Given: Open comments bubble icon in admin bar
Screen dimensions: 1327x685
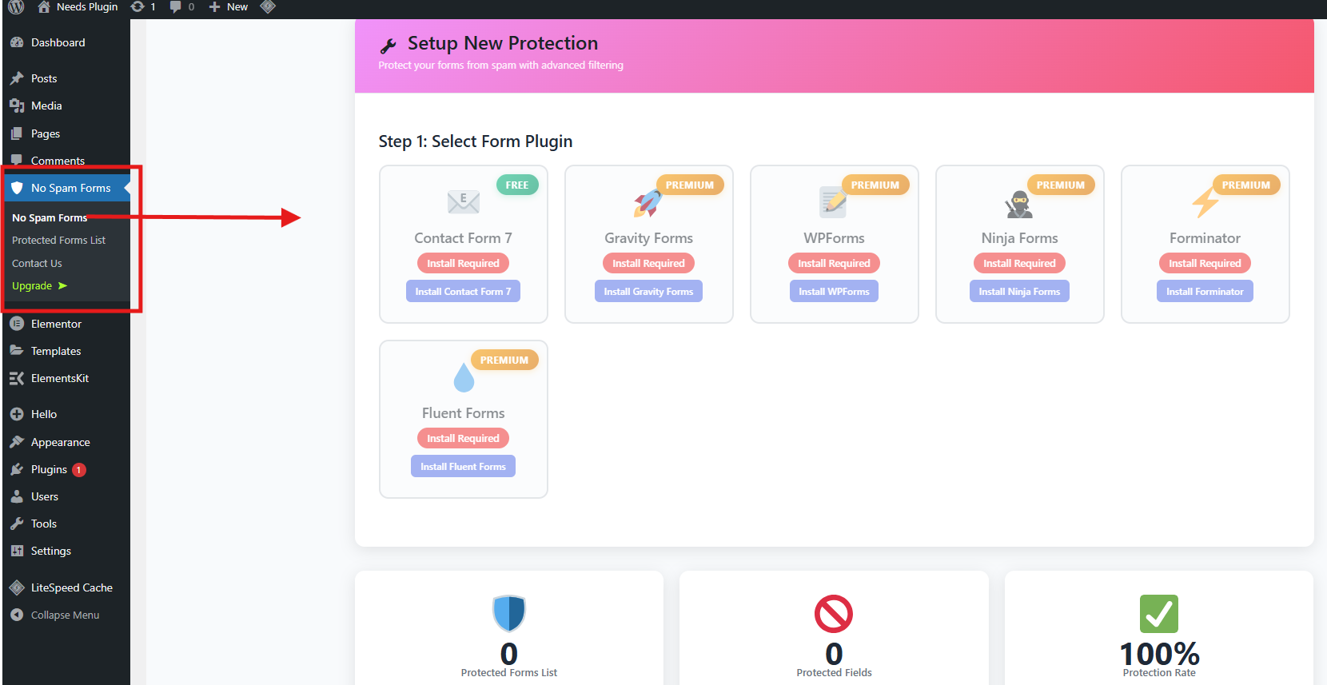Looking at the screenshot, I should pyautogui.click(x=175, y=7).
